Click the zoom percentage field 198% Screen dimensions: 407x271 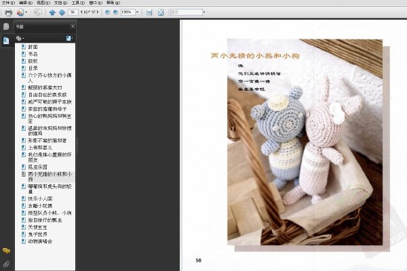coord(128,12)
